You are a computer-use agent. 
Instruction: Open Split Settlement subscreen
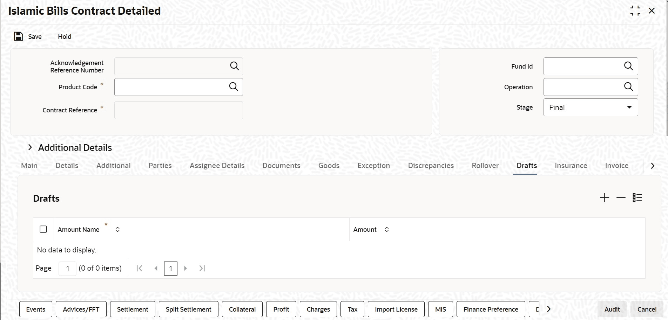pos(189,309)
